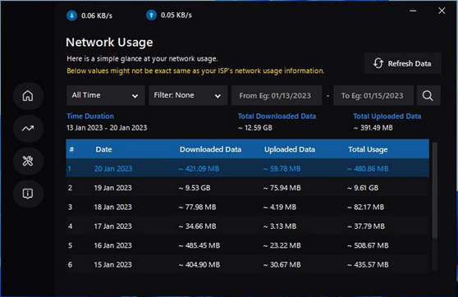Click the 0.05 KB/s upload speed text
Image resolution: width=458 pixels, height=297 pixels.
(176, 16)
